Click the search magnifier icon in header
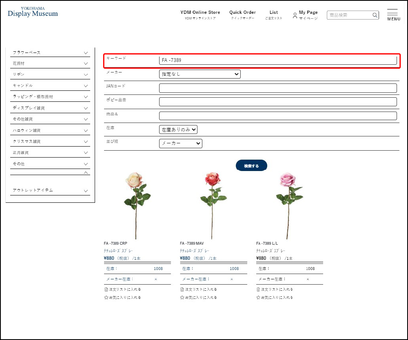Screen dimensions: 408x340 pos(375,15)
